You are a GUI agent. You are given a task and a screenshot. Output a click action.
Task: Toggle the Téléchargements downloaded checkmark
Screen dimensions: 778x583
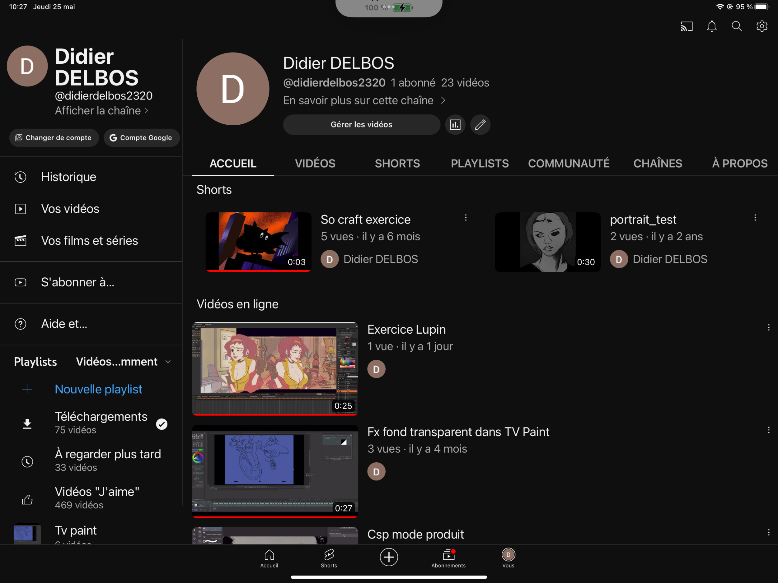162,424
